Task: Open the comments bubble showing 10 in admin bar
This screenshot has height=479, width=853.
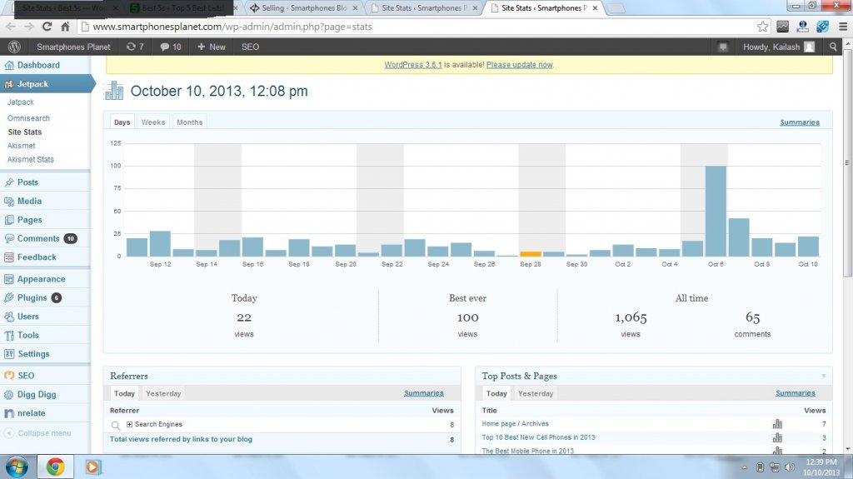Action: [x=171, y=47]
